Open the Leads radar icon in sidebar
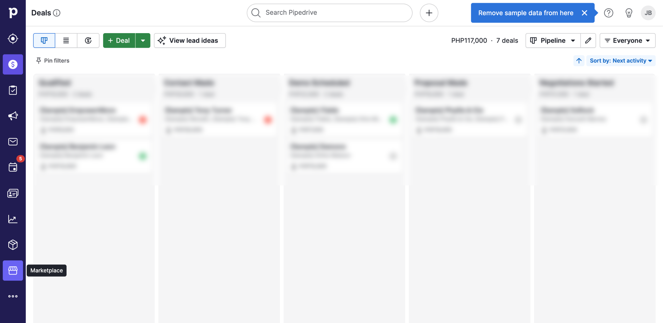The width and height of the screenshot is (663, 323). [13, 39]
